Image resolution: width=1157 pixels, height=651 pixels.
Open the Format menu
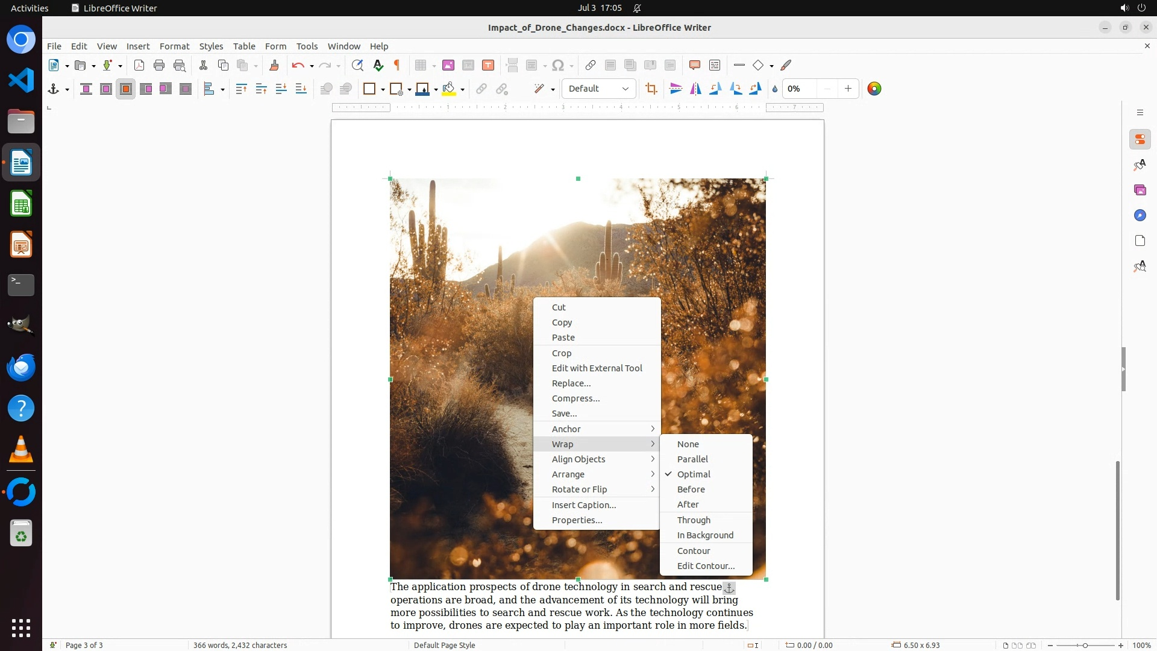tap(174, 46)
